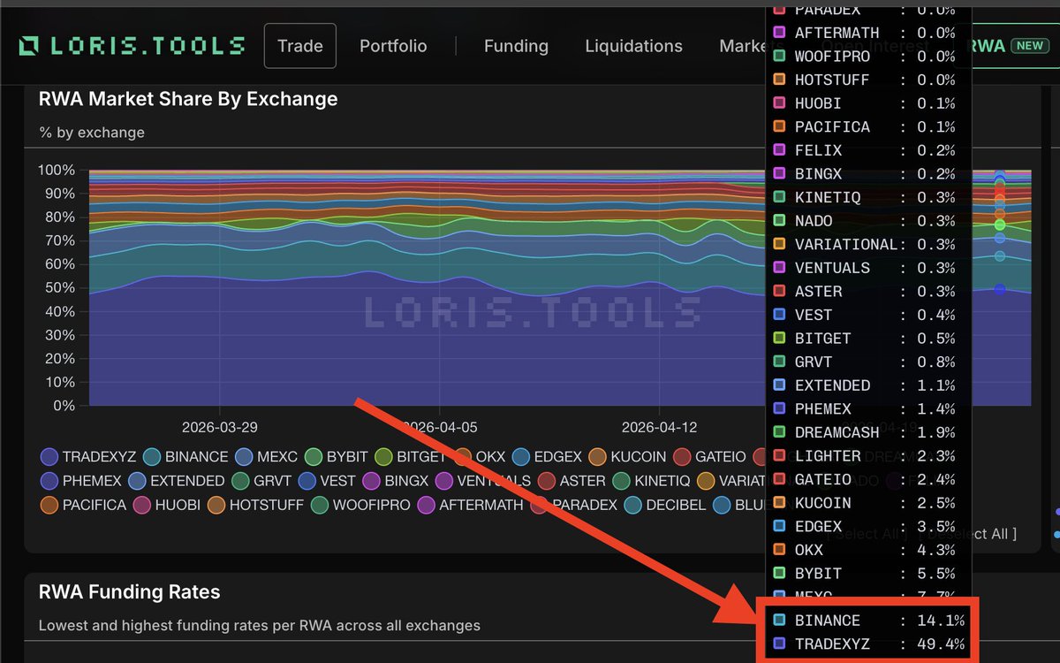1060x663 pixels.
Task: Toggle TRADEXYZ series in chart legend
Action: 88,457
